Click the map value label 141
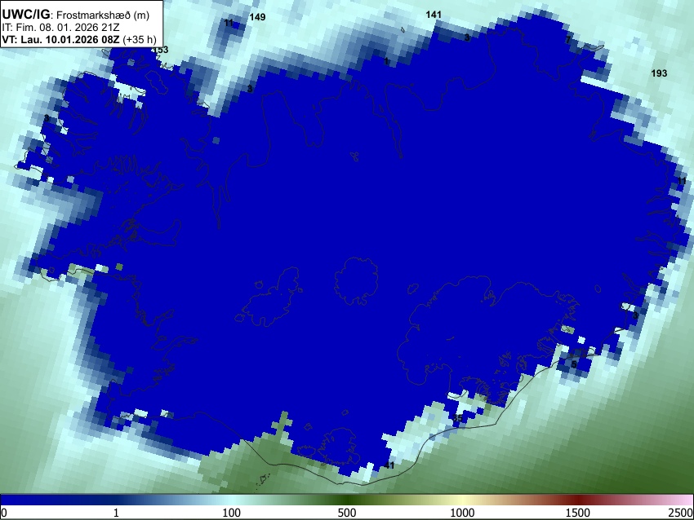 pos(434,15)
